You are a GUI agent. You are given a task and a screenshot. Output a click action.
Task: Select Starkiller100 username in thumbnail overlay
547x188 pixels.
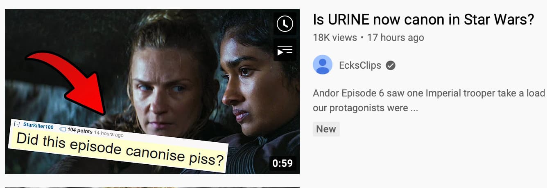pyautogui.click(x=38, y=126)
